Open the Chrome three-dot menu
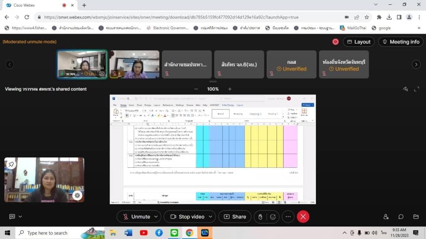This screenshot has height=239, width=426. (x=419, y=17)
